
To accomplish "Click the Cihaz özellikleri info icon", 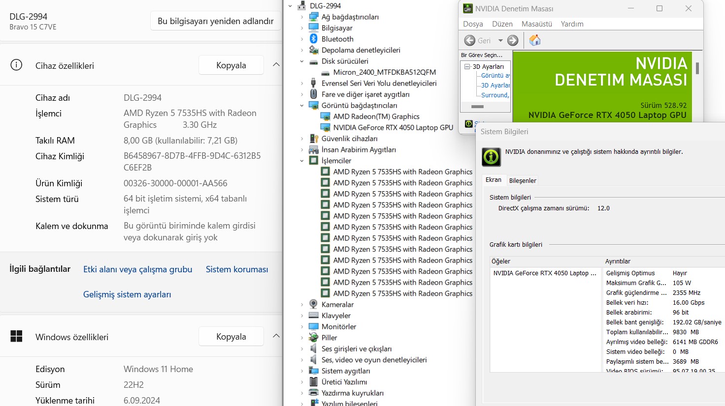I will (x=16, y=65).
